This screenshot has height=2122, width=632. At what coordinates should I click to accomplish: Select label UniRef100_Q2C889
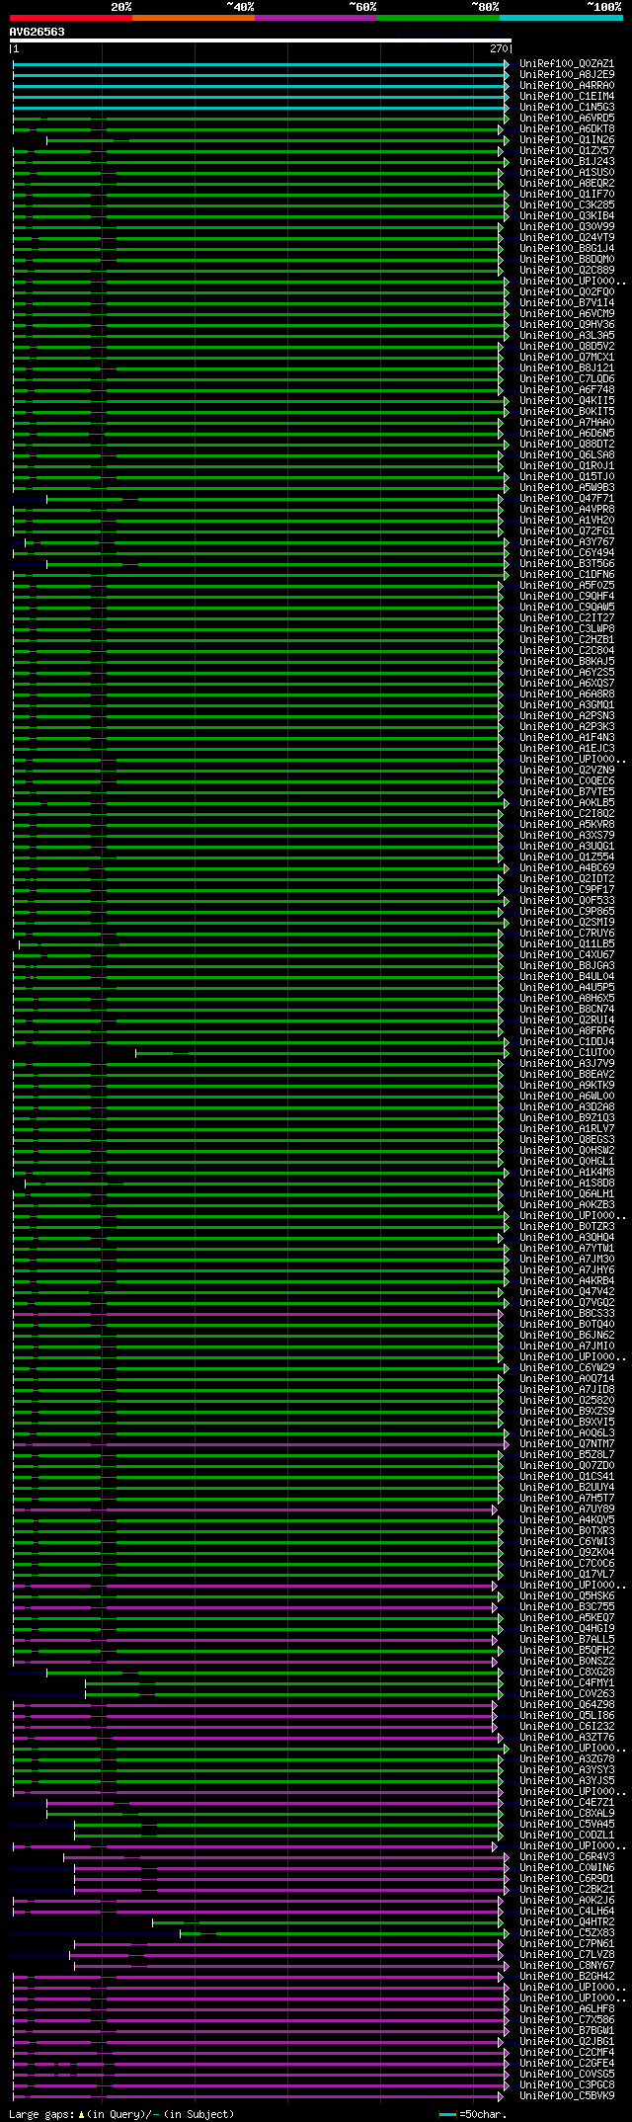coord(567,270)
